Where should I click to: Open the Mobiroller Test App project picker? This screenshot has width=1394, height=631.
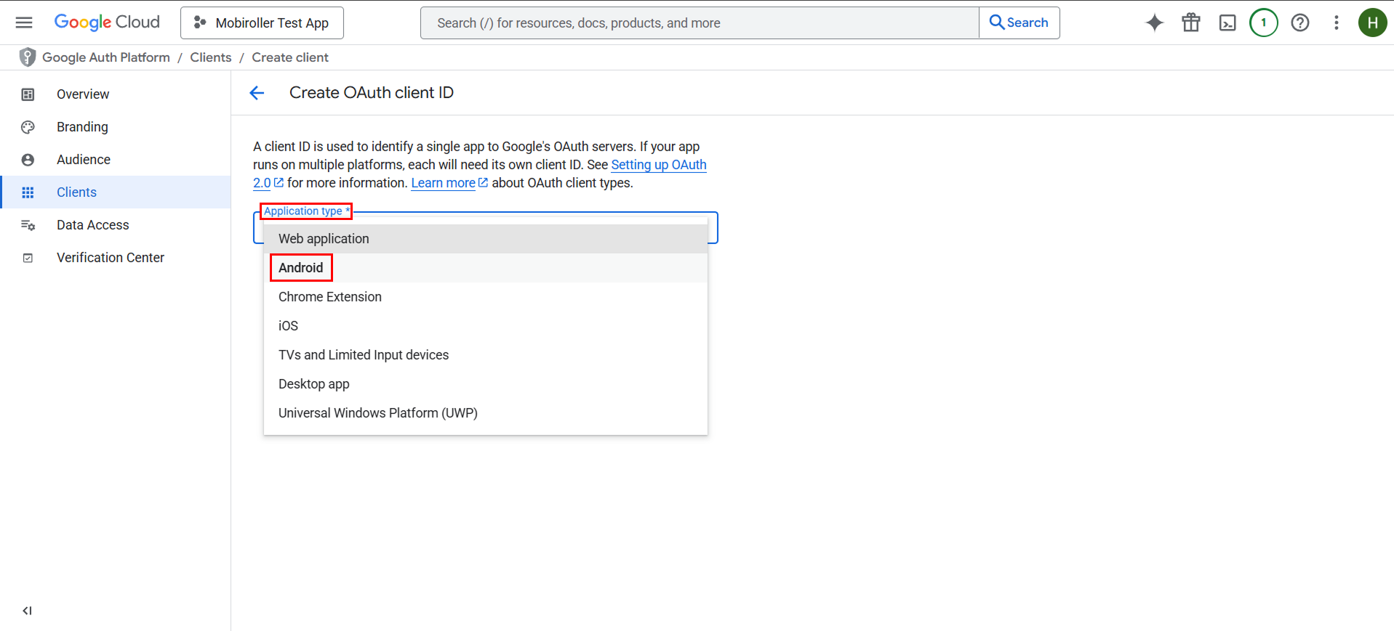262,23
